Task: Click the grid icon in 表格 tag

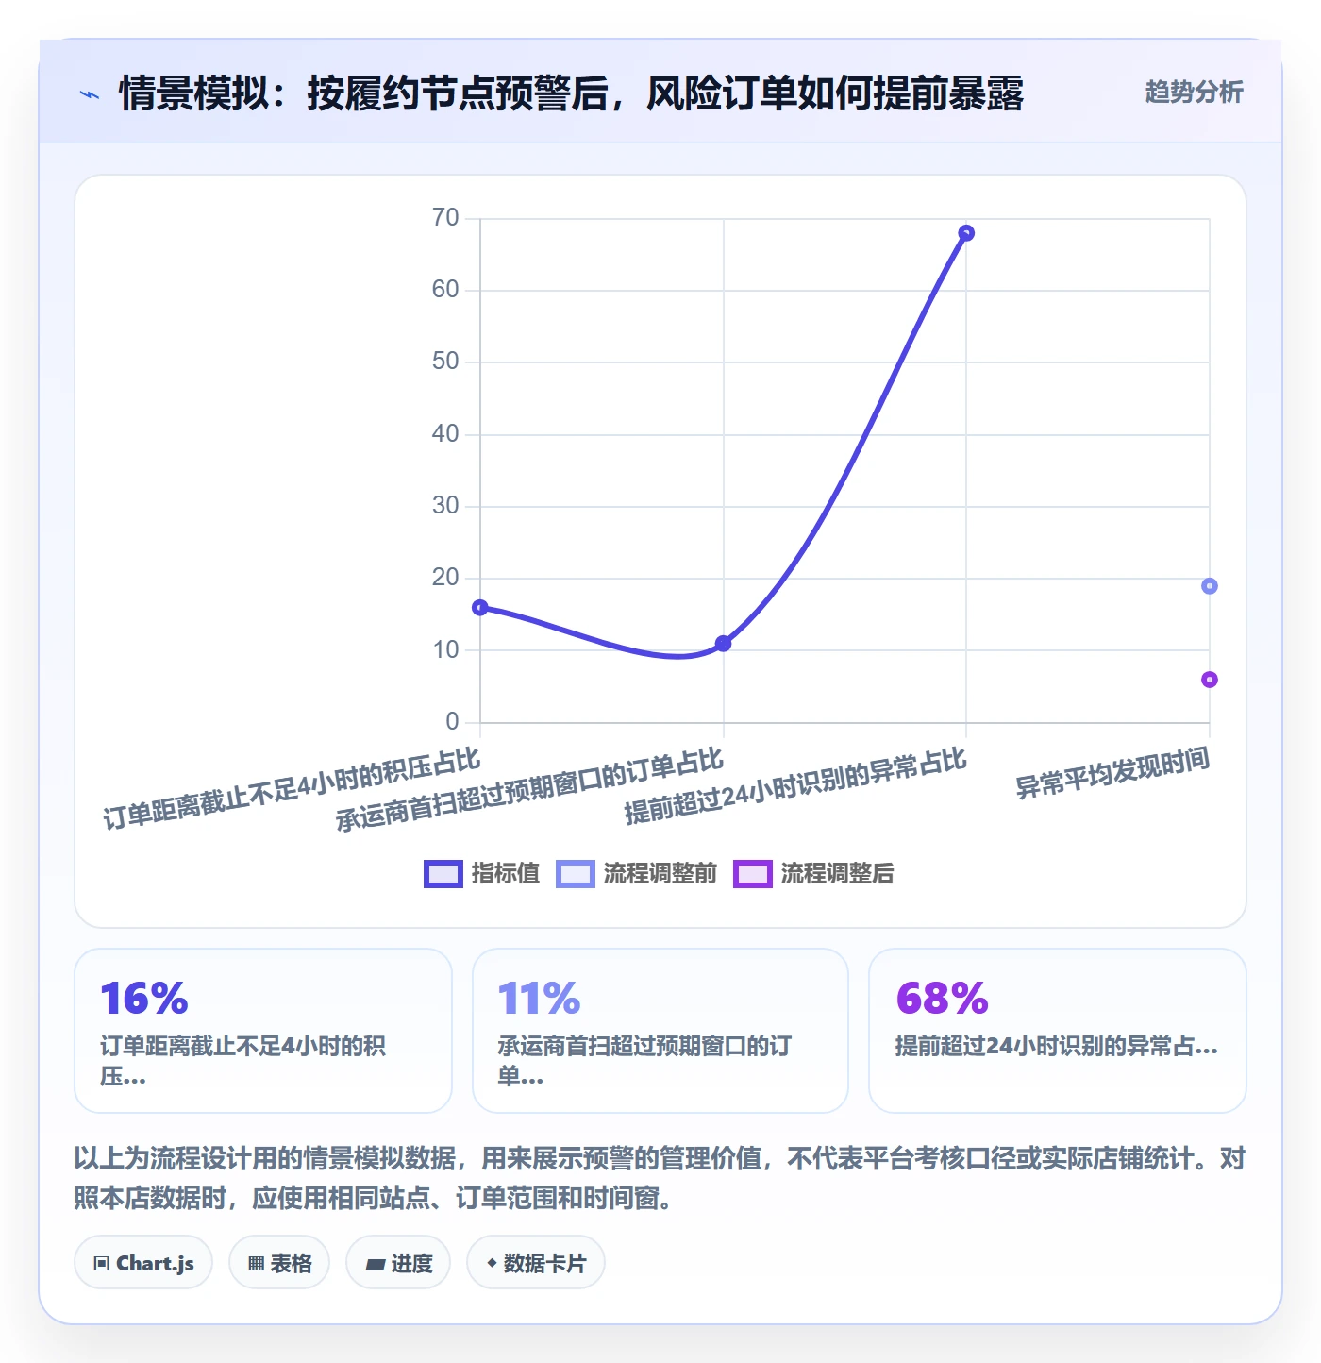Action: (256, 1263)
